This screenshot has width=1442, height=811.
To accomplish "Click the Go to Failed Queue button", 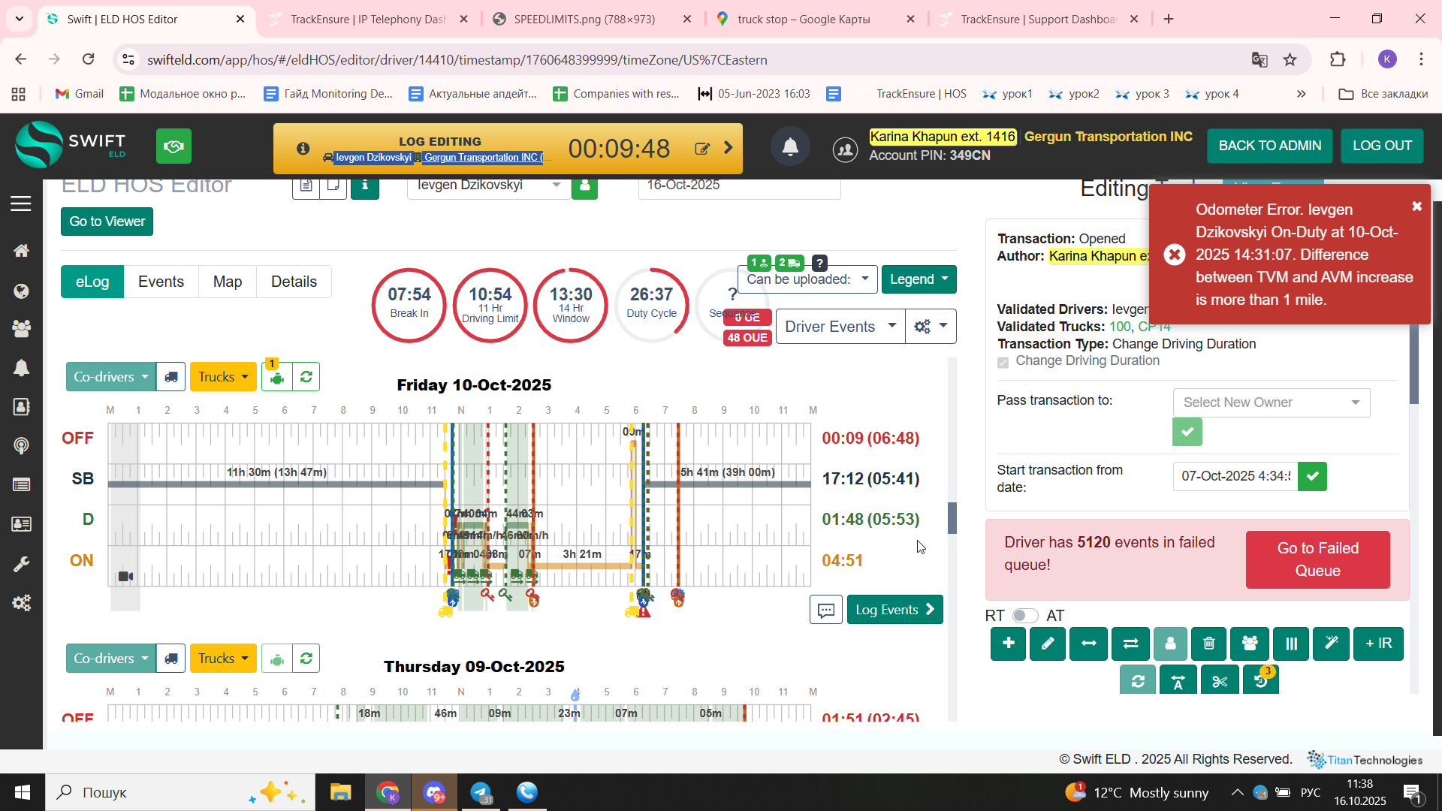I will 1317,559.
